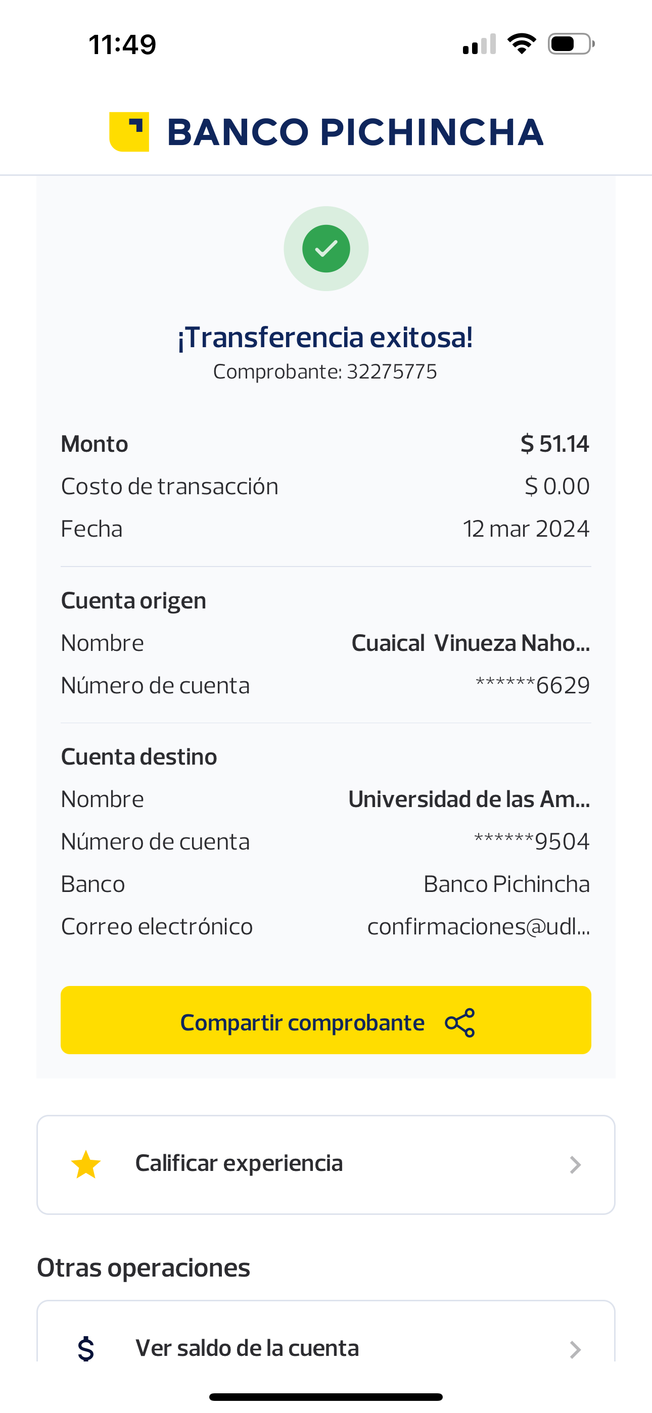Tap the truncated origin name Cuaical Vinueza
This screenshot has height=1413, width=652.
tap(471, 643)
